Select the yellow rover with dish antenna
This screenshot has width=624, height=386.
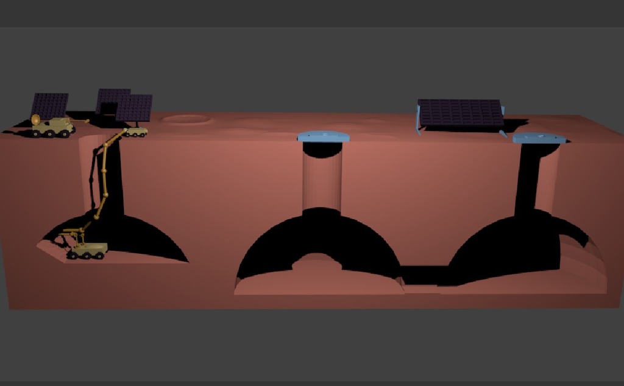click(x=54, y=127)
